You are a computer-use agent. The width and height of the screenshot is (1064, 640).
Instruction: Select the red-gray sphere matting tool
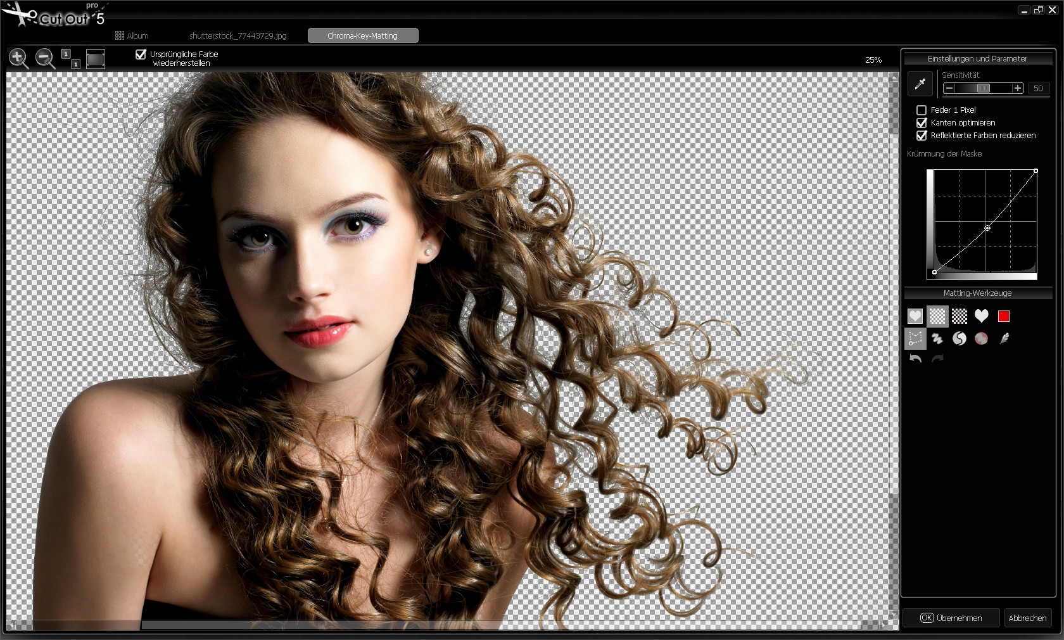point(982,338)
